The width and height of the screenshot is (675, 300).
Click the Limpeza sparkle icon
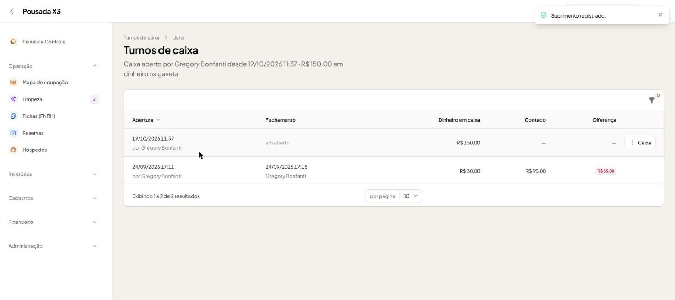tap(13, 99)
